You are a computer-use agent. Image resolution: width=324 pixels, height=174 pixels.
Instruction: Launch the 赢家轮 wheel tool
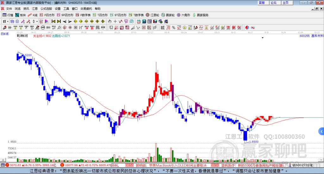pyautogui.click(x=168, y=15)
